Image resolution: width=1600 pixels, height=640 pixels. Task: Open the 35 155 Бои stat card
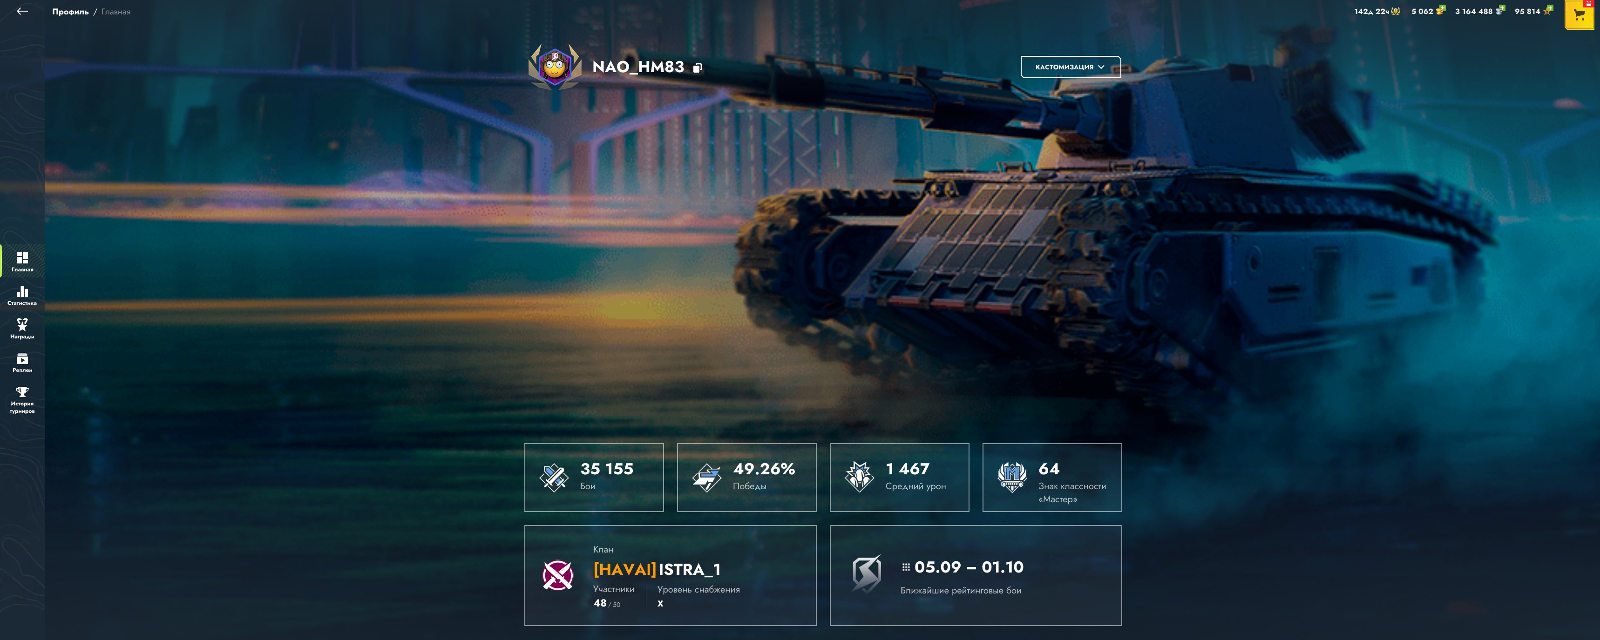pos(594,478)
